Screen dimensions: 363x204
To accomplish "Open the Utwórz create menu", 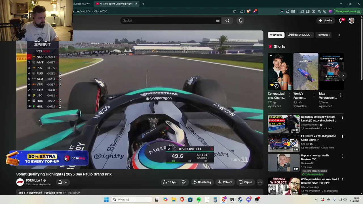I will click(x=325, y=20).
